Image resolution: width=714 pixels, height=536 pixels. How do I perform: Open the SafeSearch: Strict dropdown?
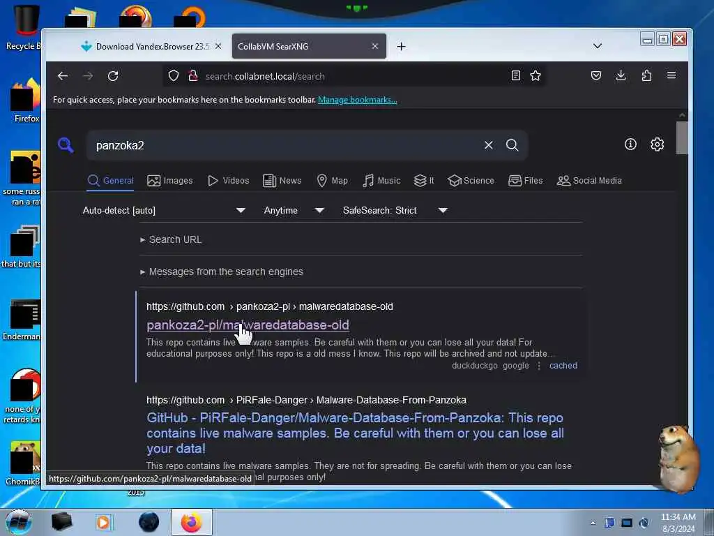[x=395, y=210]
